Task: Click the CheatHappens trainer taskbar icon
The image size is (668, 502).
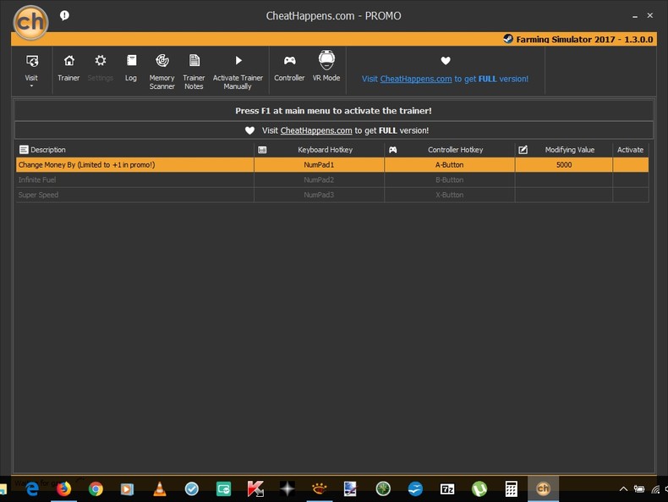Action: coord(543,488)
